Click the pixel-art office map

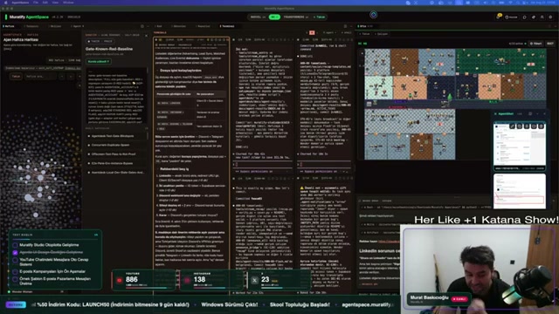tap(454, 104)
